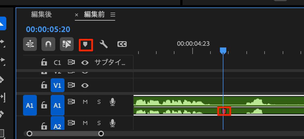Mute the A1 audio track

85,102
